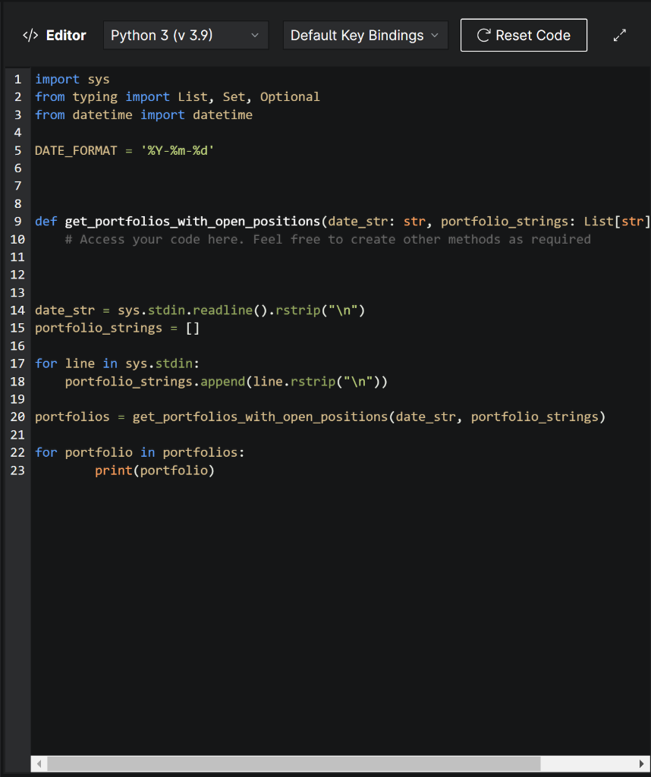This screenshot has width=651, height=777.
Task: Click the fullscreen expand arrow icon
Action: click(x=620, y=34)
